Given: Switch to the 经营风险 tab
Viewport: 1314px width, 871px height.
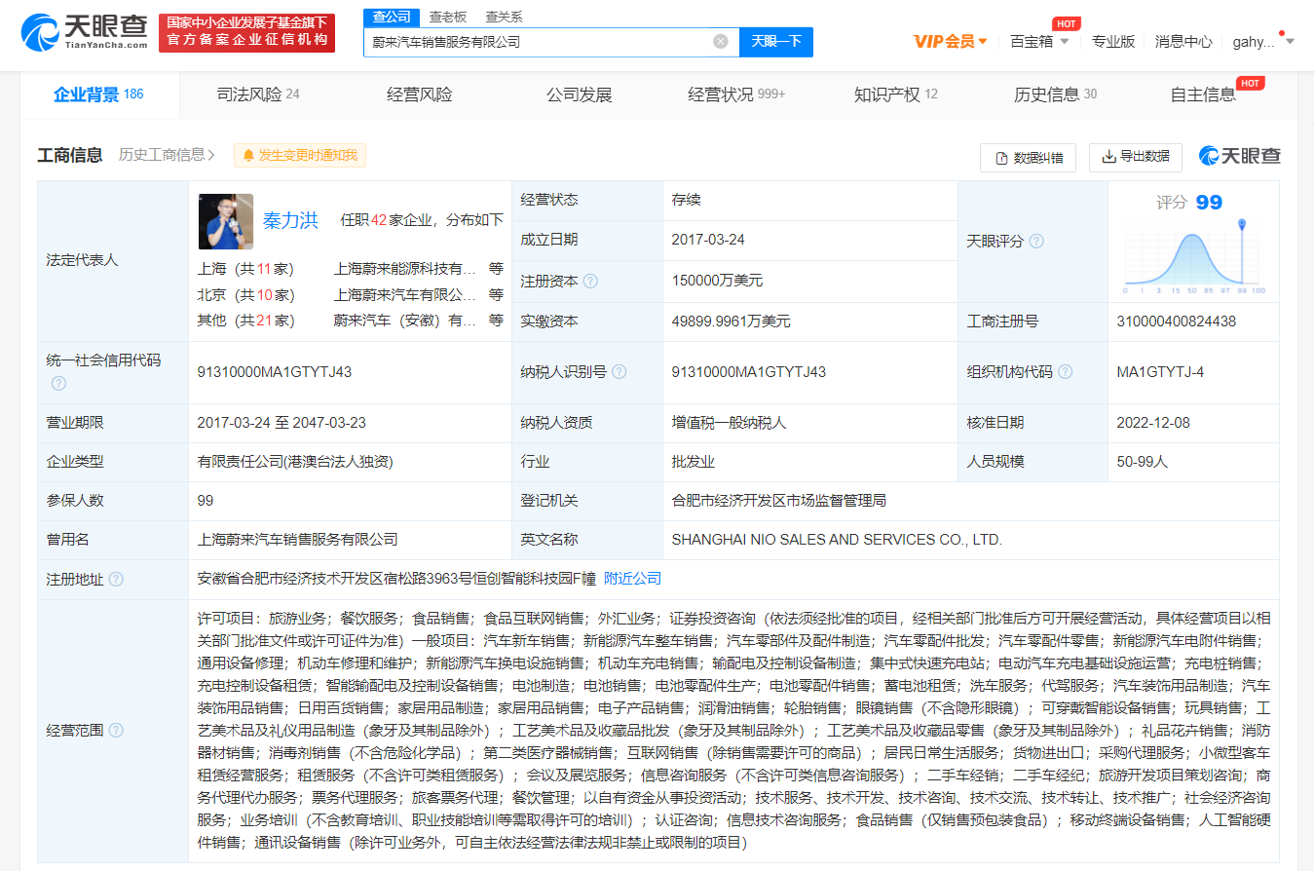Looking at the screenshot, I should [420, 95].
